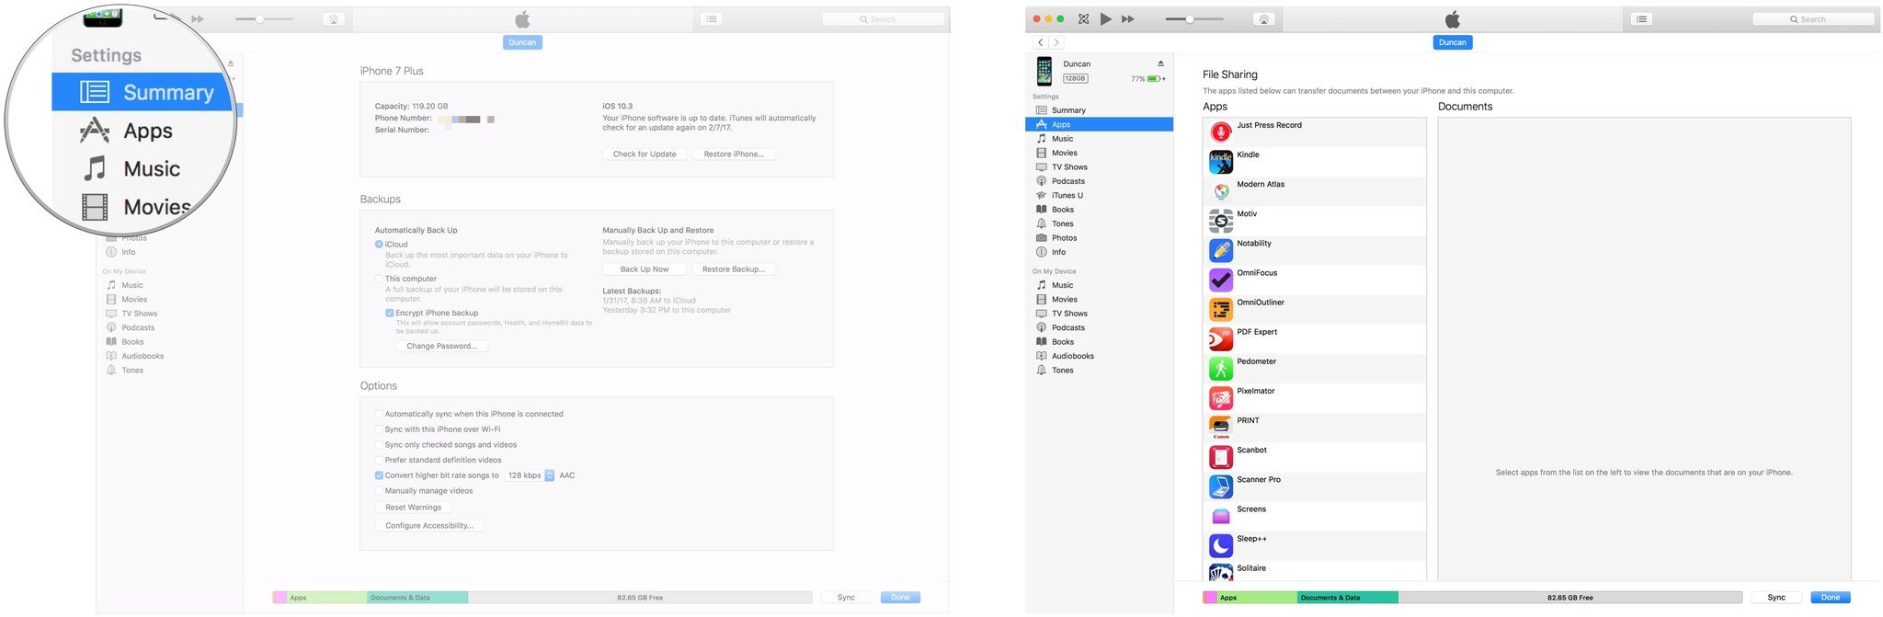The height and width of the screenshot is (617, 1883).
Task: Select the Motiv app icon
Action: [1221, 221]
